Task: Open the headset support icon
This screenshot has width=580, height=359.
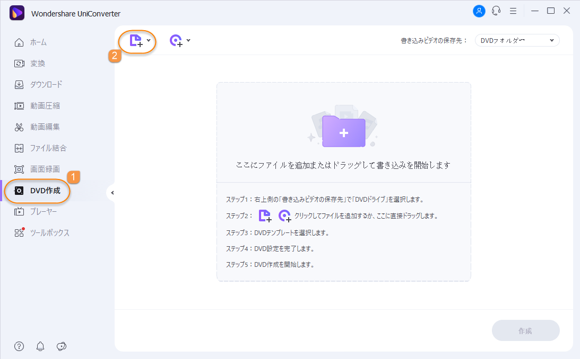Action: (x=496, y=11)
